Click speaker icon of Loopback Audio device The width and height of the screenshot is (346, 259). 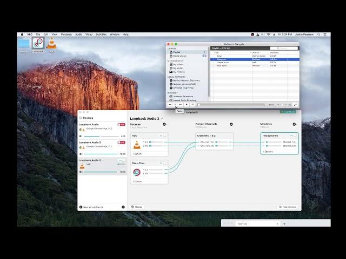click(81, 136)
